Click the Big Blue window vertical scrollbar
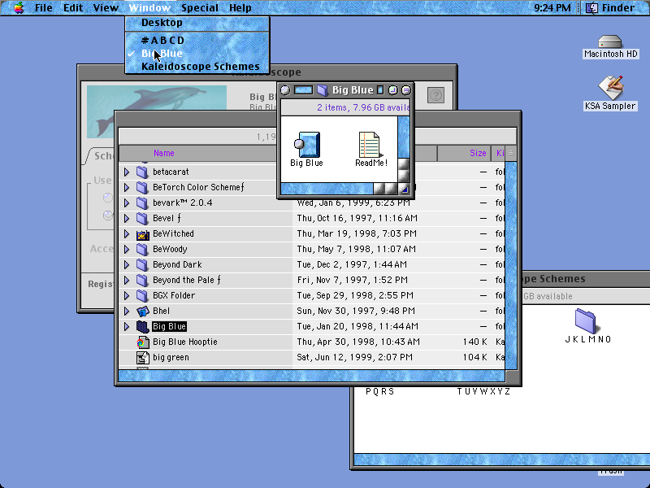Viewport: 650px width, 488px height. [x=404, y=150]
